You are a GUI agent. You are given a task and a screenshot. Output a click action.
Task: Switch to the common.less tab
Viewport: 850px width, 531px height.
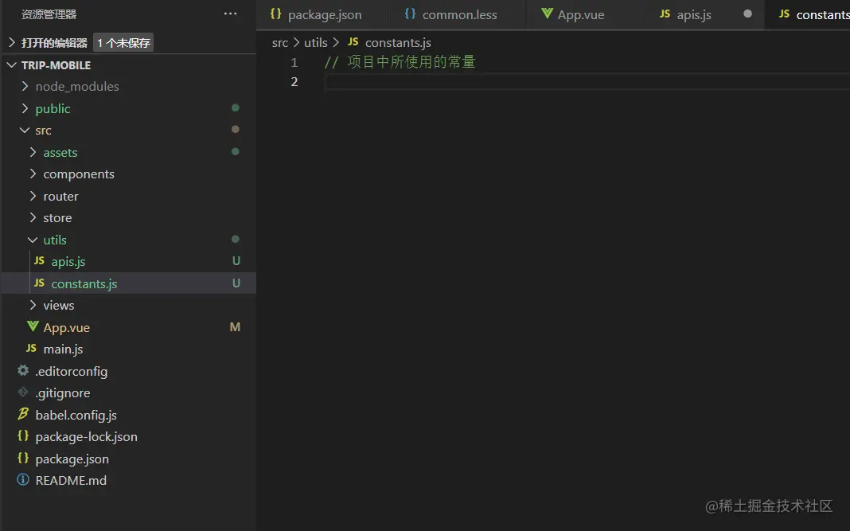pyautogui.click(x=458, y=14)
